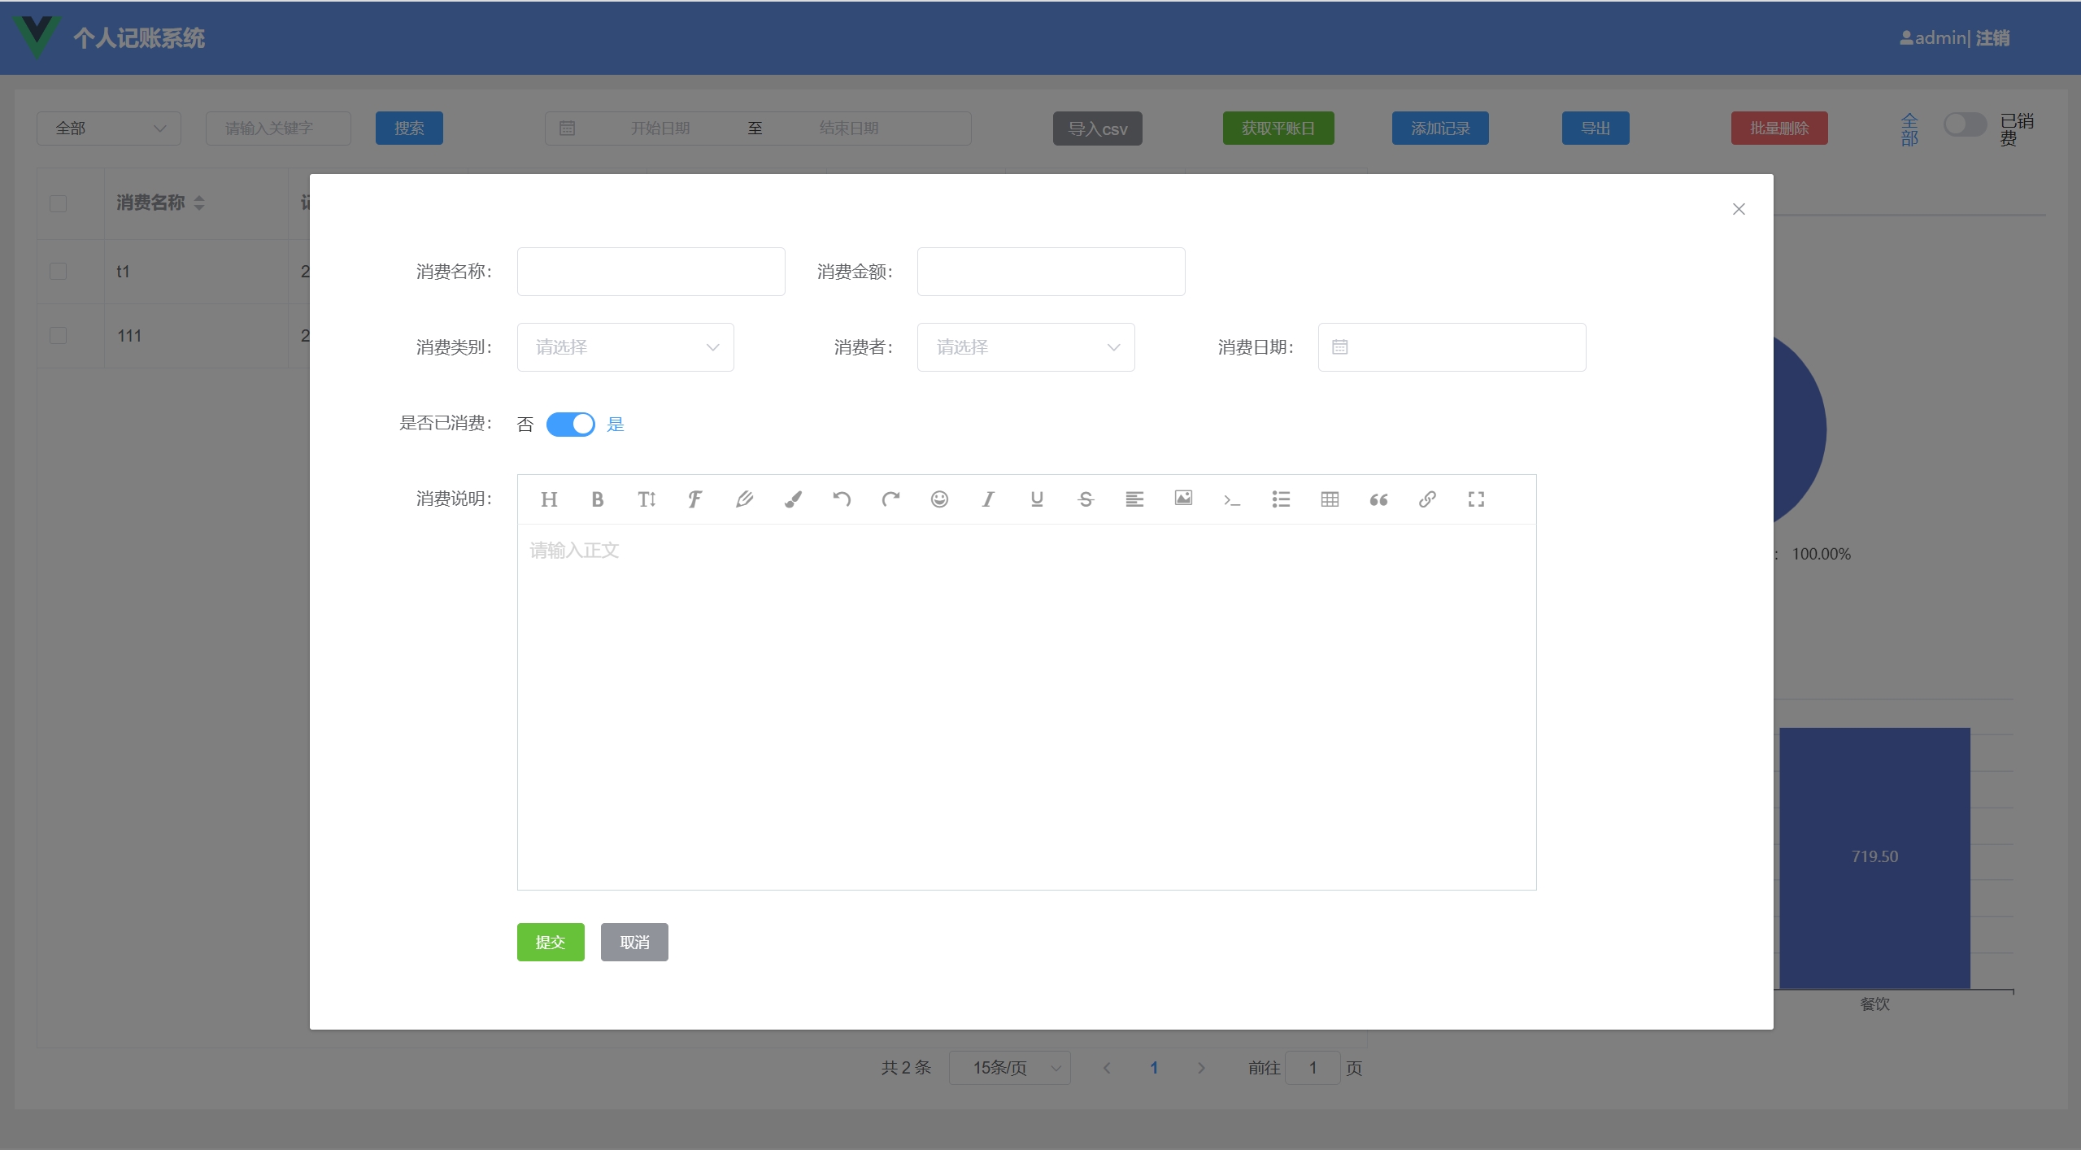Insert an emoji via smiley icon

pos(939,499)
